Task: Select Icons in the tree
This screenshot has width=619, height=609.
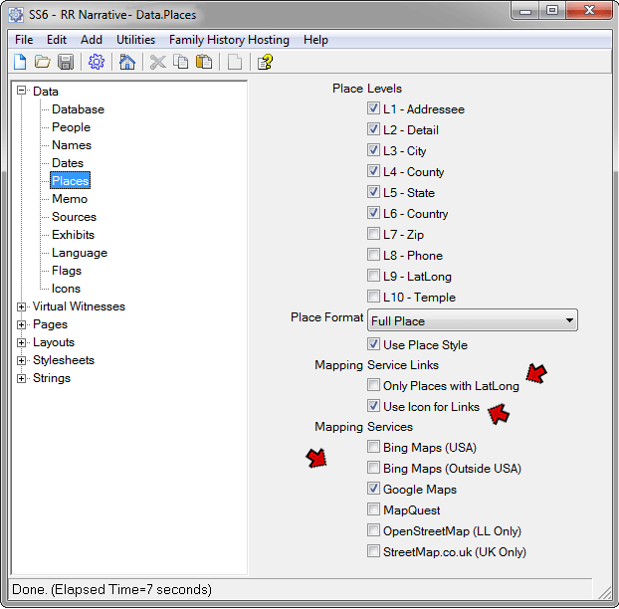Action: (66, 289)
